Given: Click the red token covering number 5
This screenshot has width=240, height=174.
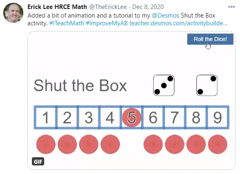Looking at the screenshot, I should pos(132,117).
